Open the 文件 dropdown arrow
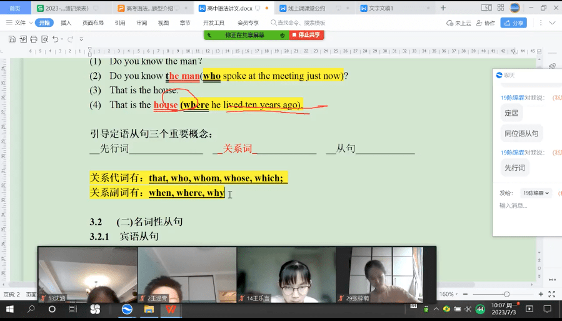 [x=31, y=23]
